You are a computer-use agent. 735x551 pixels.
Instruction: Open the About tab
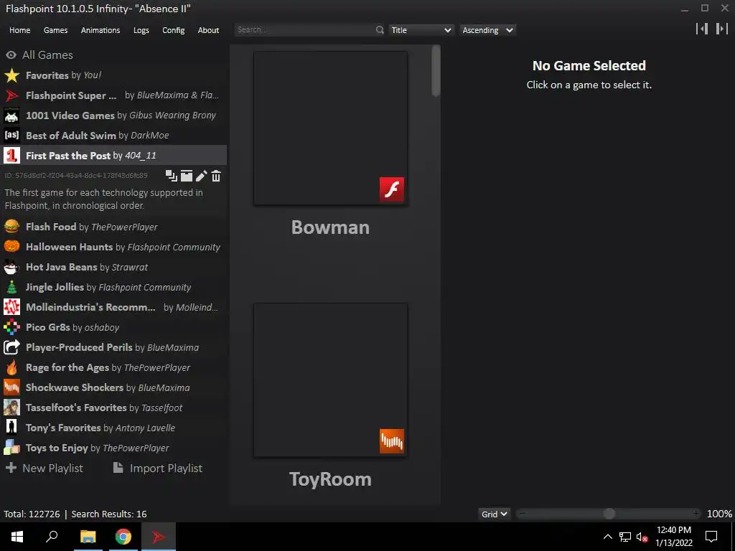[208, 30]
